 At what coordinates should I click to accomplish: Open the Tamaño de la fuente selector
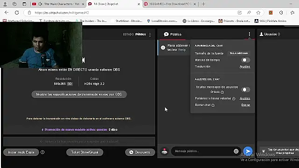tap(239, 53)
